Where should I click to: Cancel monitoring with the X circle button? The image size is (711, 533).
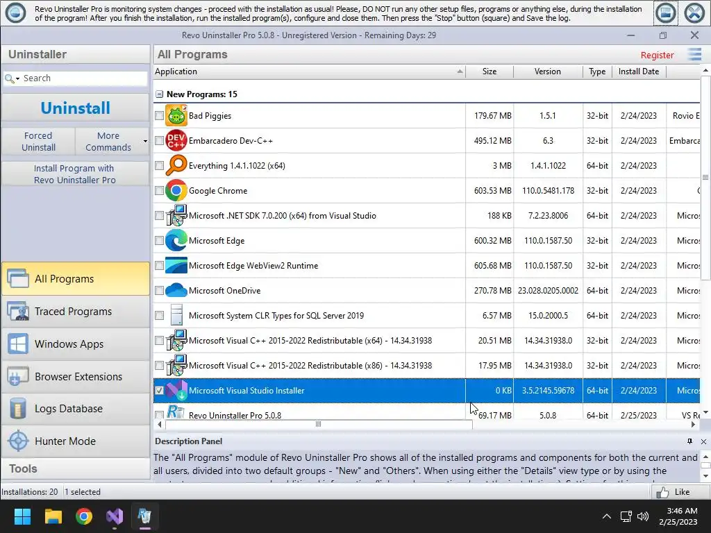(694, 12)
